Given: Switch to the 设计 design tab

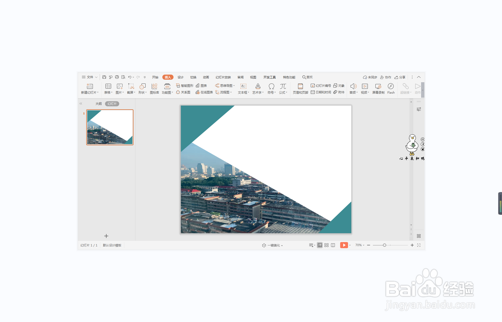Looking at the screenshot, I should [180, 77].
